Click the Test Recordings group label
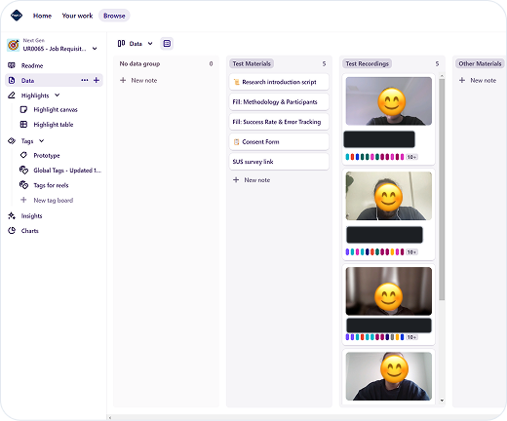Image resolution: width=507 pixels, height=421 pixels. tap(367, 63)
